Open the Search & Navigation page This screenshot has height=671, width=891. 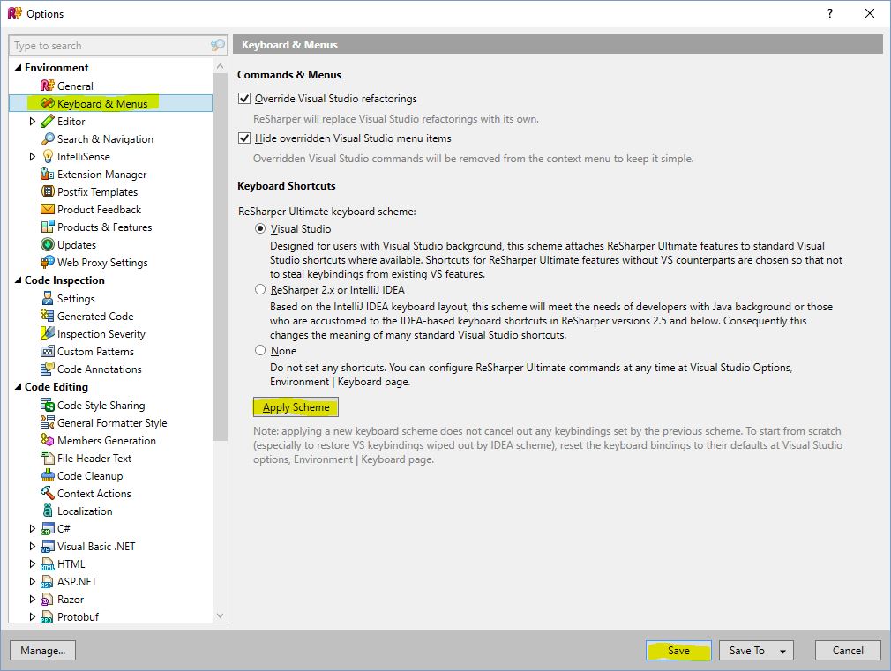pyautogui.click(x=105, y=138)
